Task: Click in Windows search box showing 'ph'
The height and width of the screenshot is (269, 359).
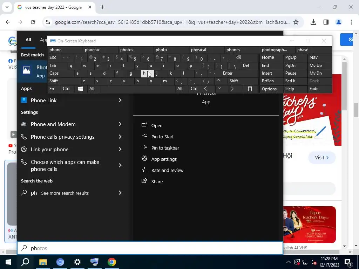Action: pos(150,248)
